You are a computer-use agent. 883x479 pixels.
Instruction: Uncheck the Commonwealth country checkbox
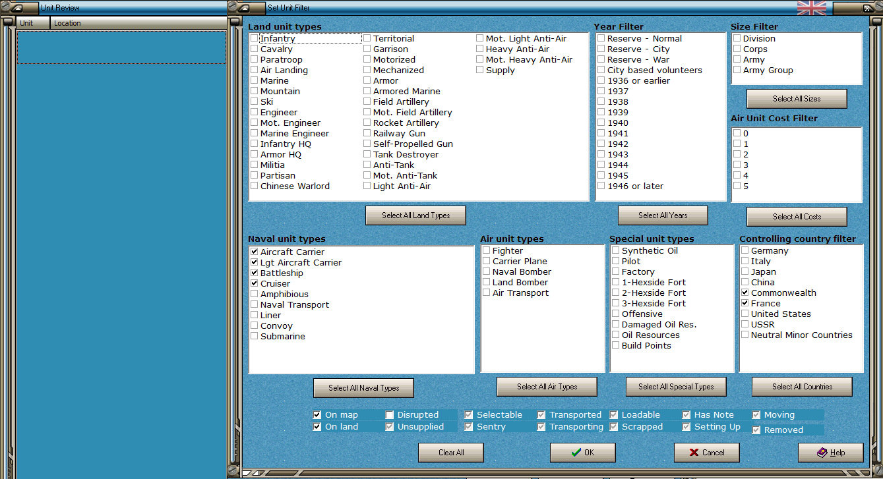tap(745, 293)
